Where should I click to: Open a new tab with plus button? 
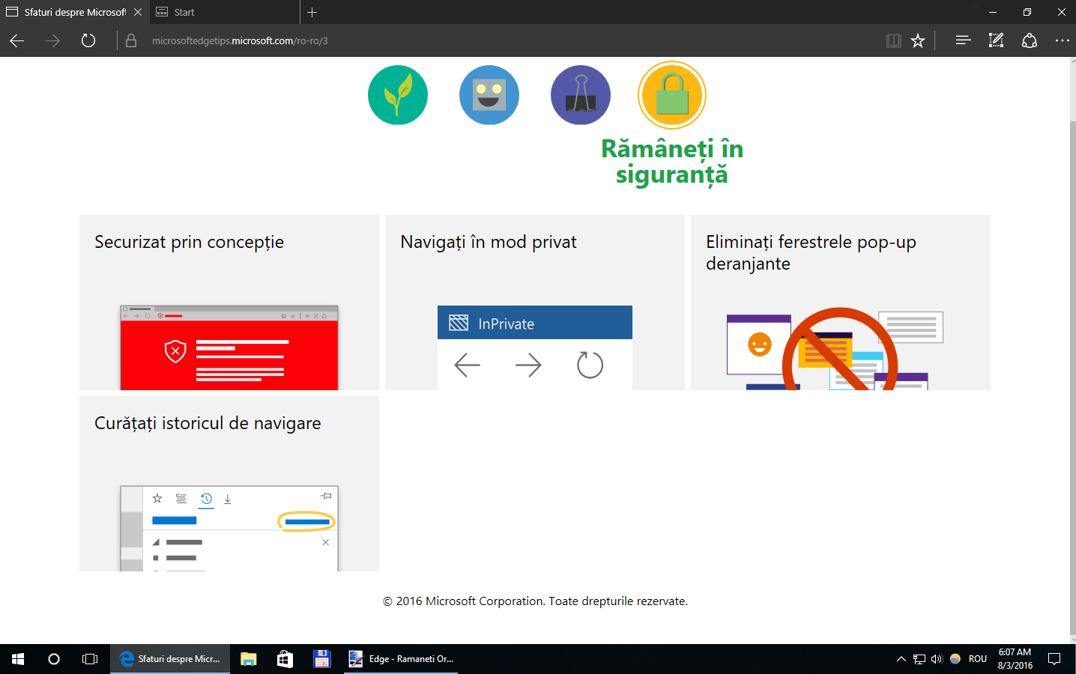click(312, 12)
